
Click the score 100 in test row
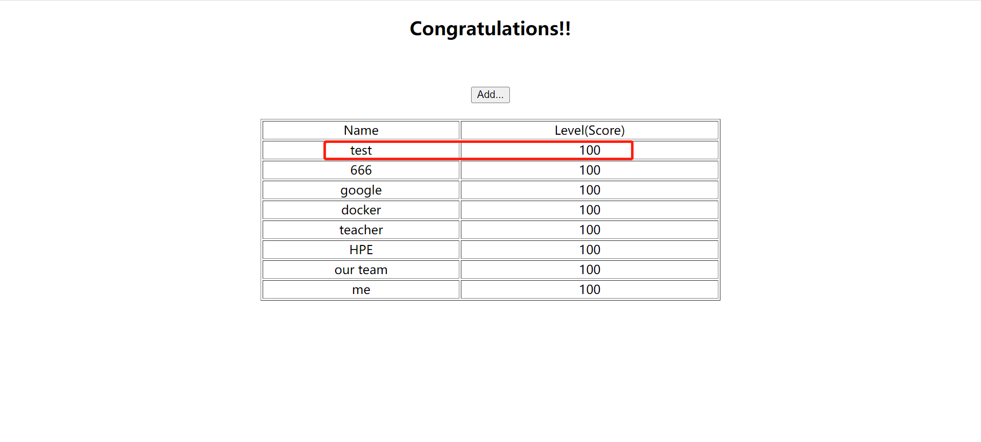click(589, 150)
